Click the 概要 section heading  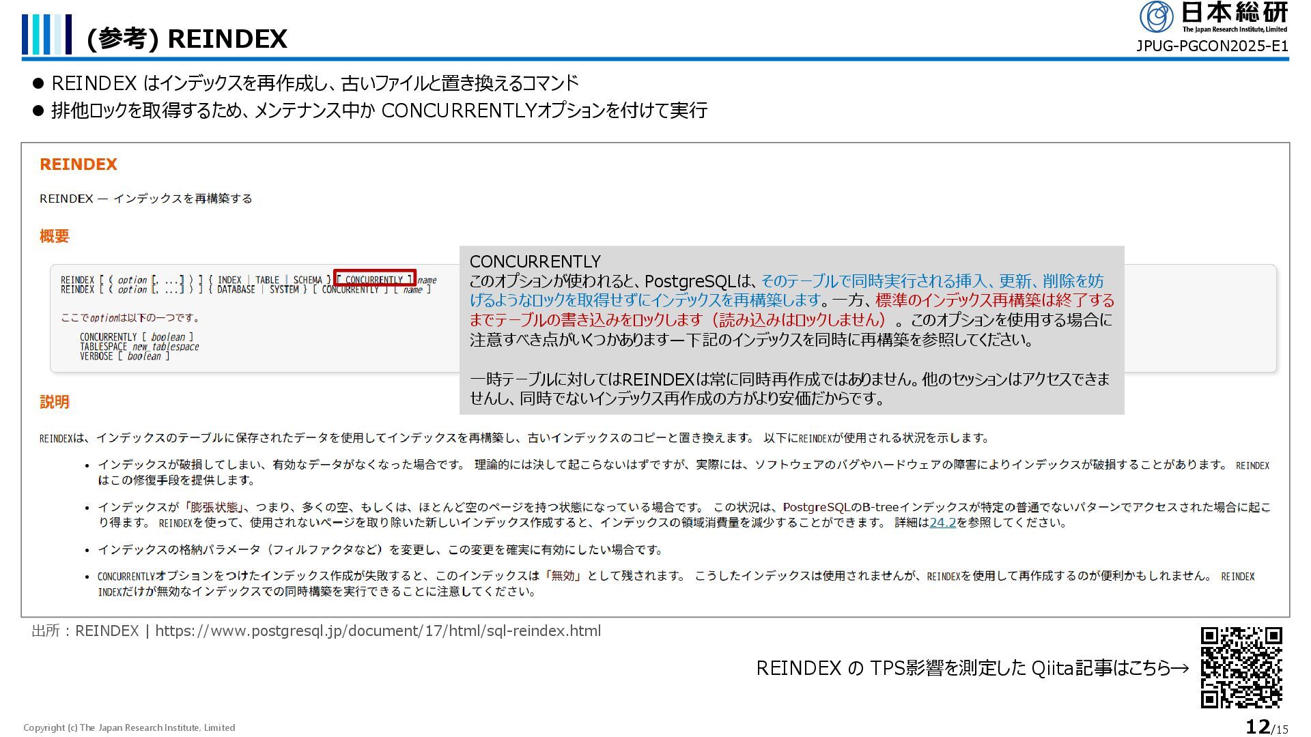click(x=55, y=236)
